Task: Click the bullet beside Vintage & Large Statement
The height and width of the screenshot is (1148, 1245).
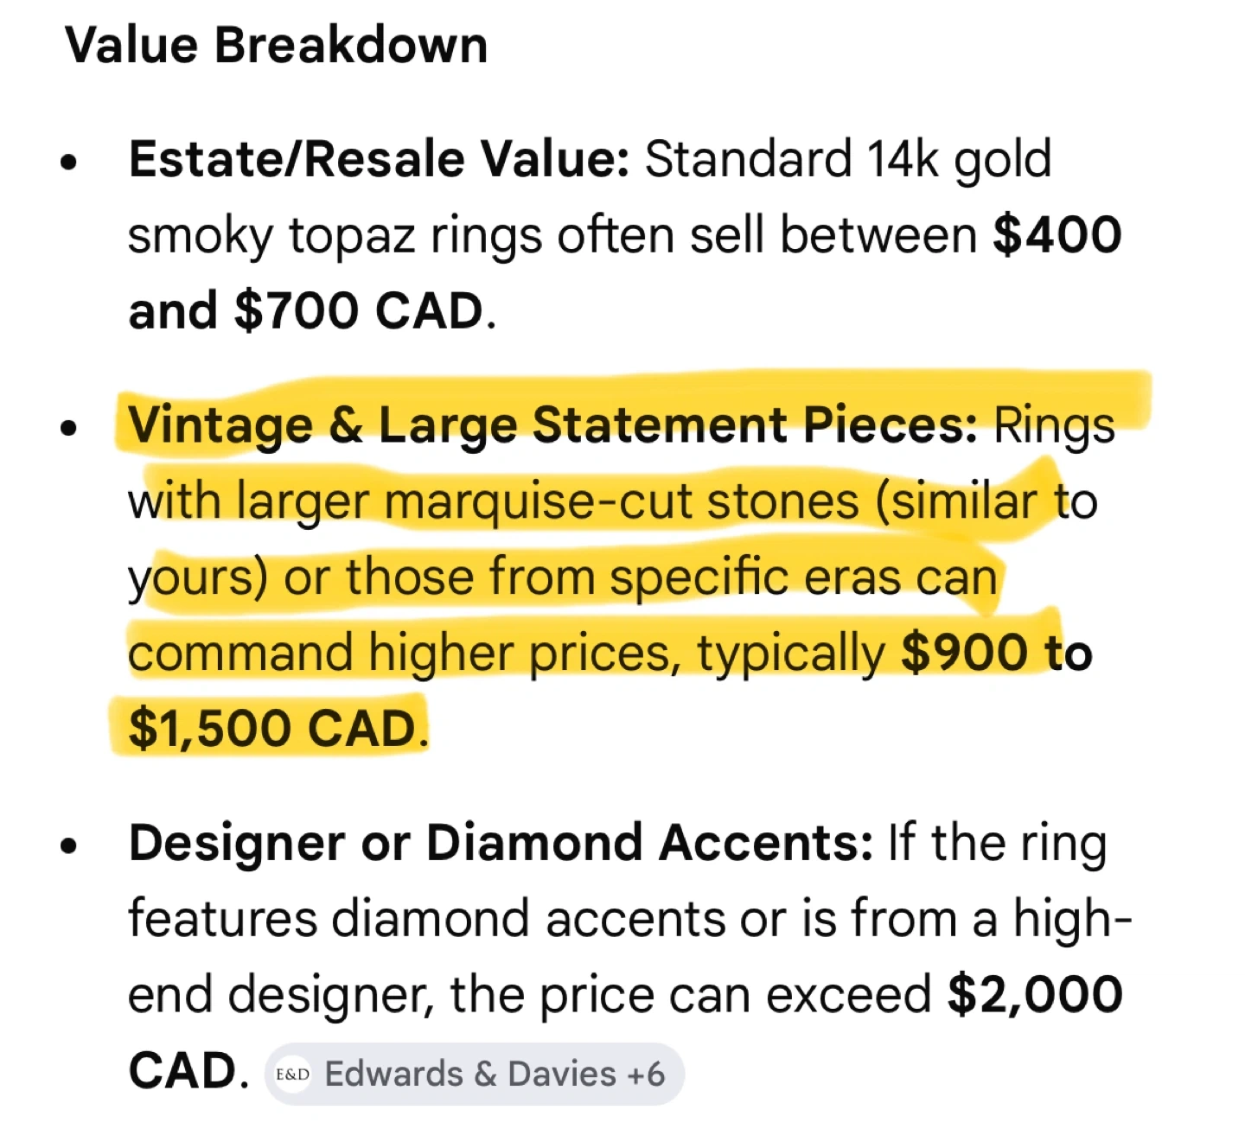Action: (69, 427)
